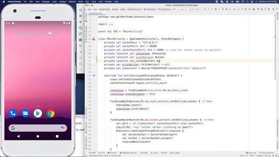Open the Phone app on emulator home screen
The width and height of the screenshot is (279, 157).
coord(13,113)
